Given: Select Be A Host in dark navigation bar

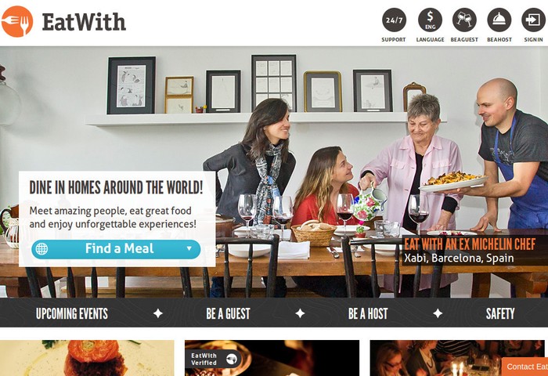Looking at the screenshot, I should (x=368, y=313).
